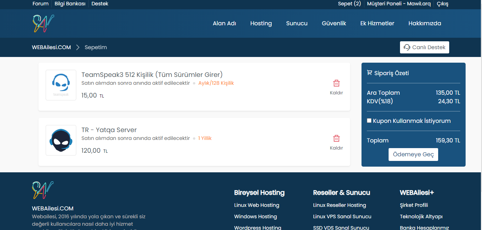482x230 pixels.
Task: Click the 24,30 TL KDV value
Action: pyautogui.click(x=449, y=101)
